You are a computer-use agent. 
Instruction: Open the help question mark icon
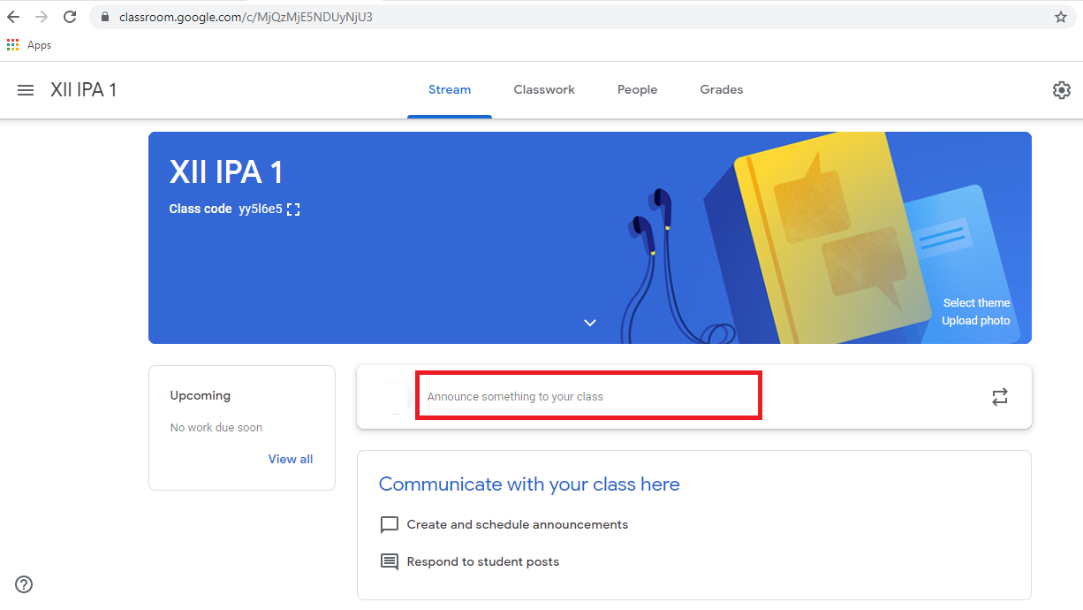click(x=24, y=583)
